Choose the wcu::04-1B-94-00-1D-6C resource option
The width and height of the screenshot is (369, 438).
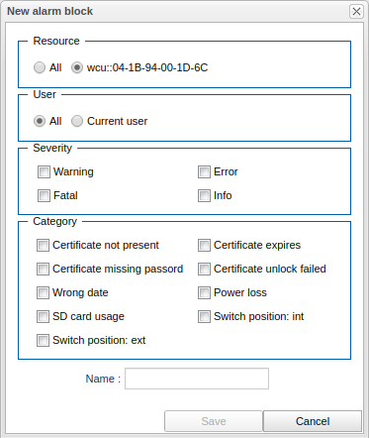pos(77,67)
